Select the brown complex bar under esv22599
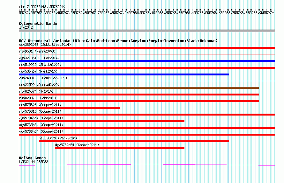Viewport: 284px width, 183px height. point(139,88)
